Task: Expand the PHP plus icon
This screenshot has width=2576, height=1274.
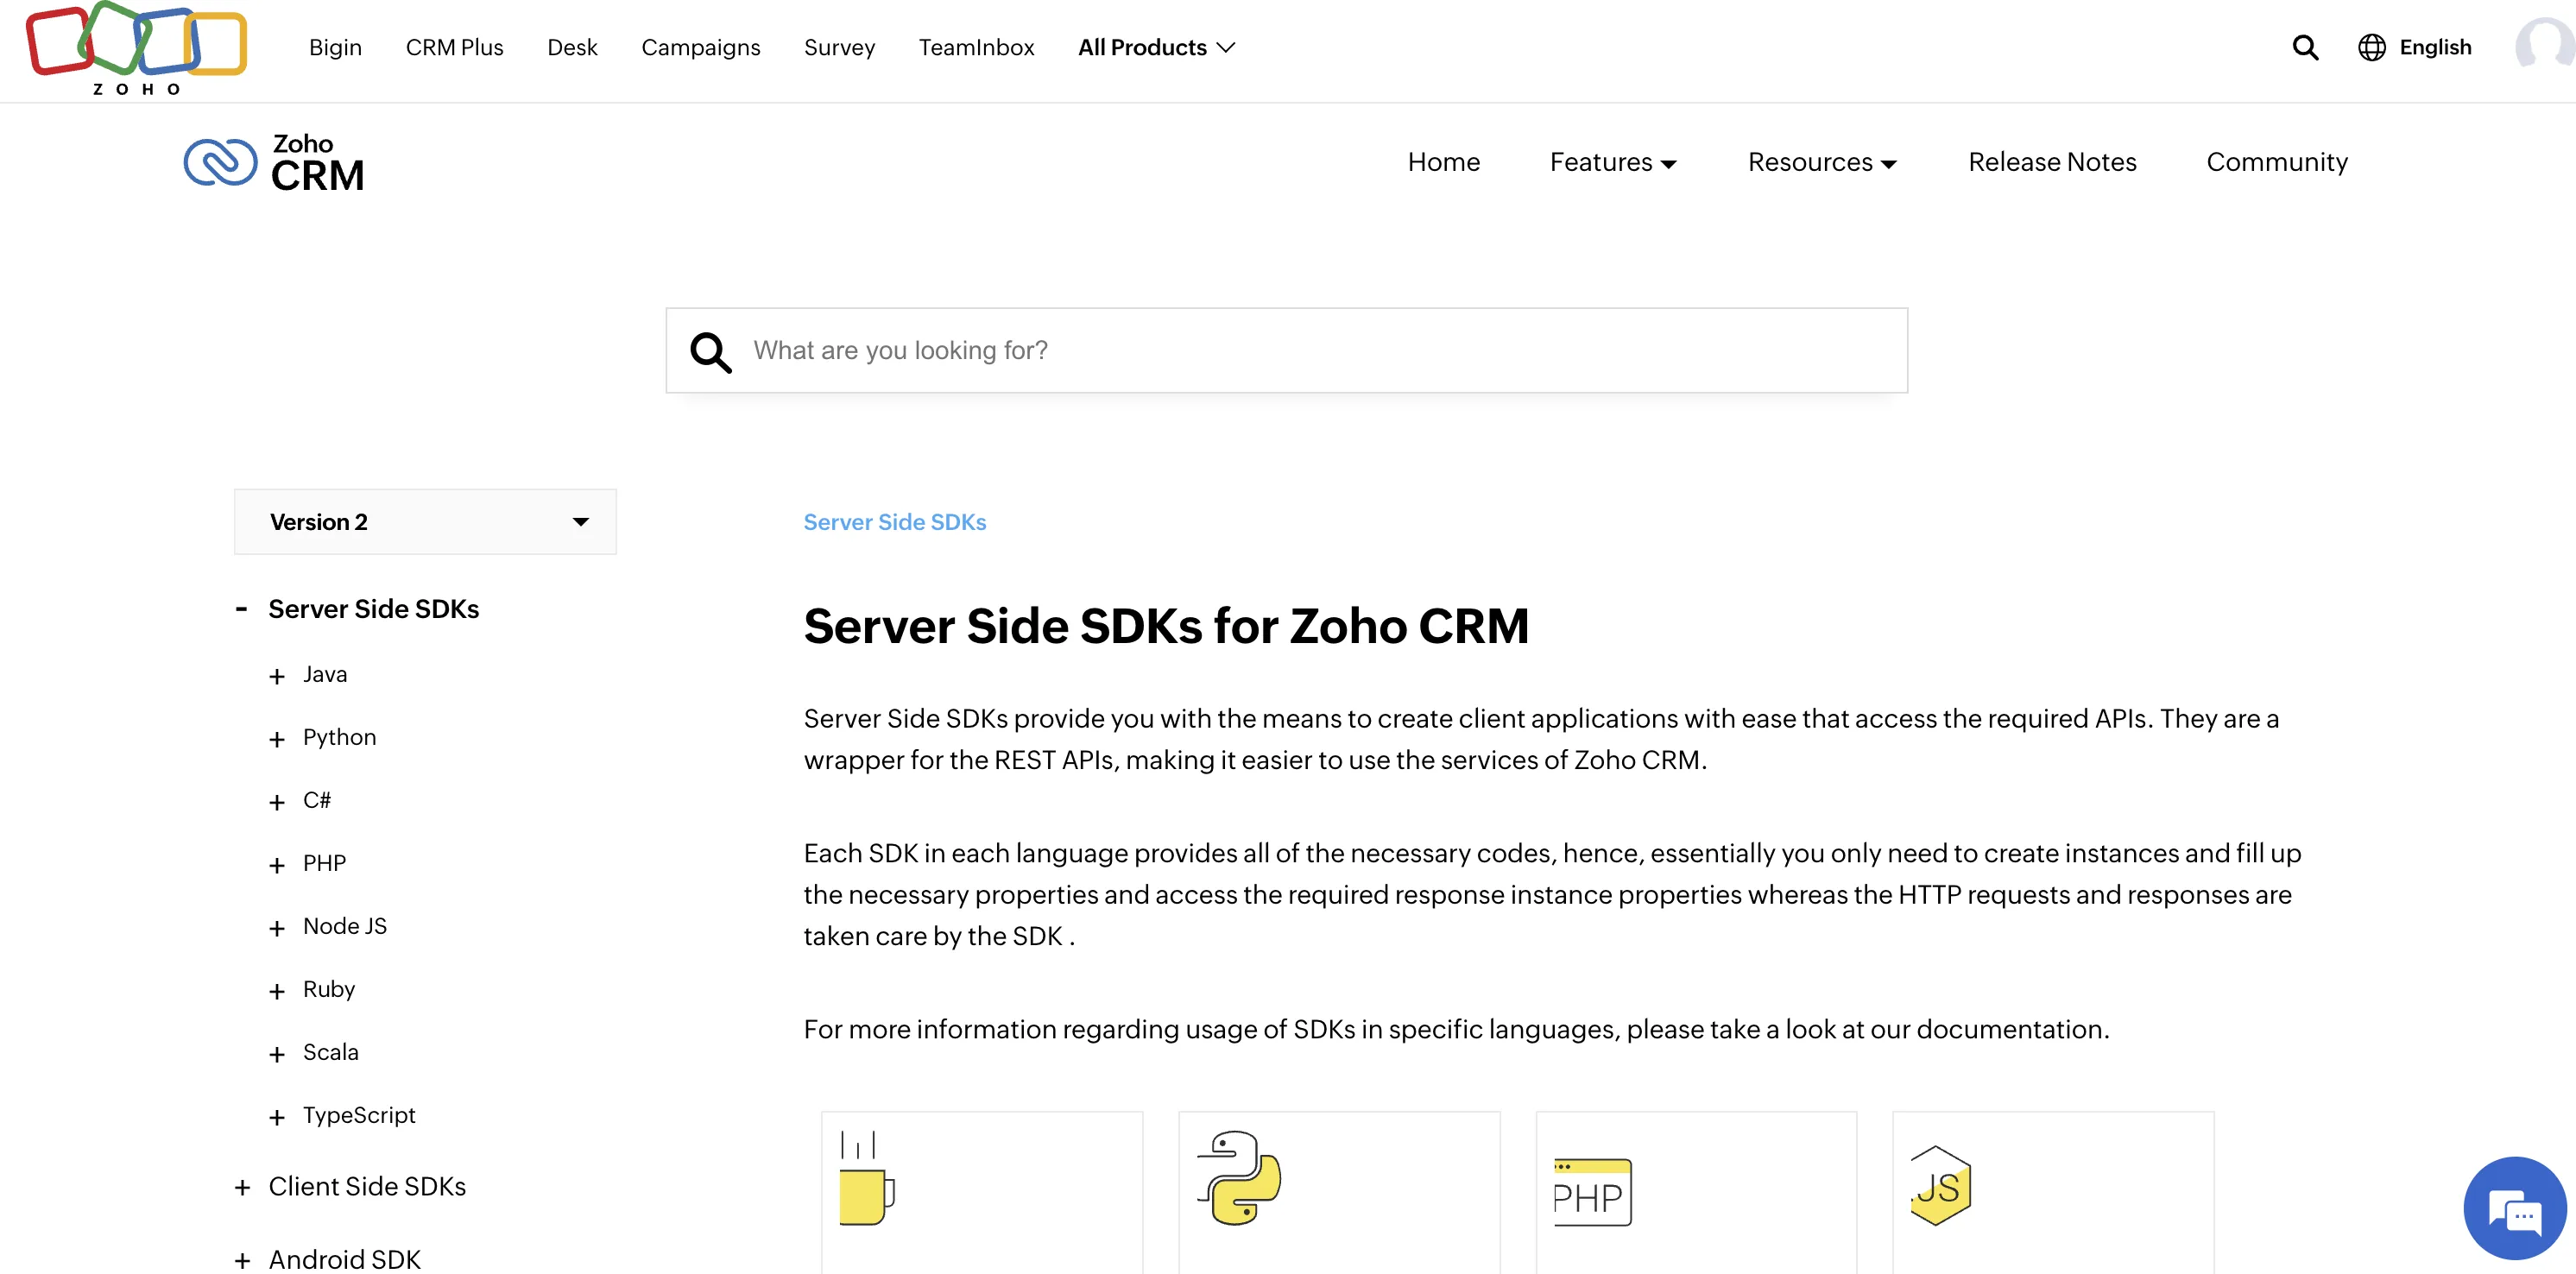Action: click(277, 866)
